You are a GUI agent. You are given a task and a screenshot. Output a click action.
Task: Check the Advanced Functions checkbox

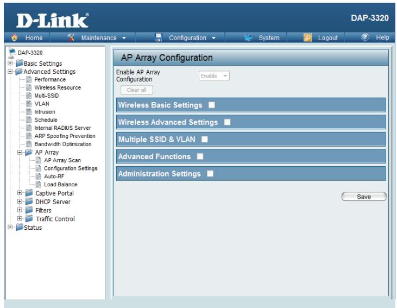(200, 156)
